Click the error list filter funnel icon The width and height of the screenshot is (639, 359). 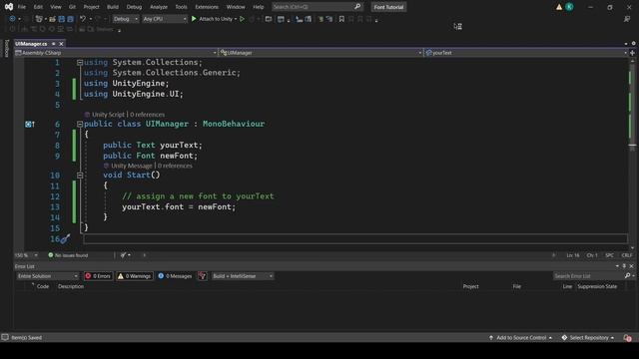pyautogui.click(x=202, y=276)
